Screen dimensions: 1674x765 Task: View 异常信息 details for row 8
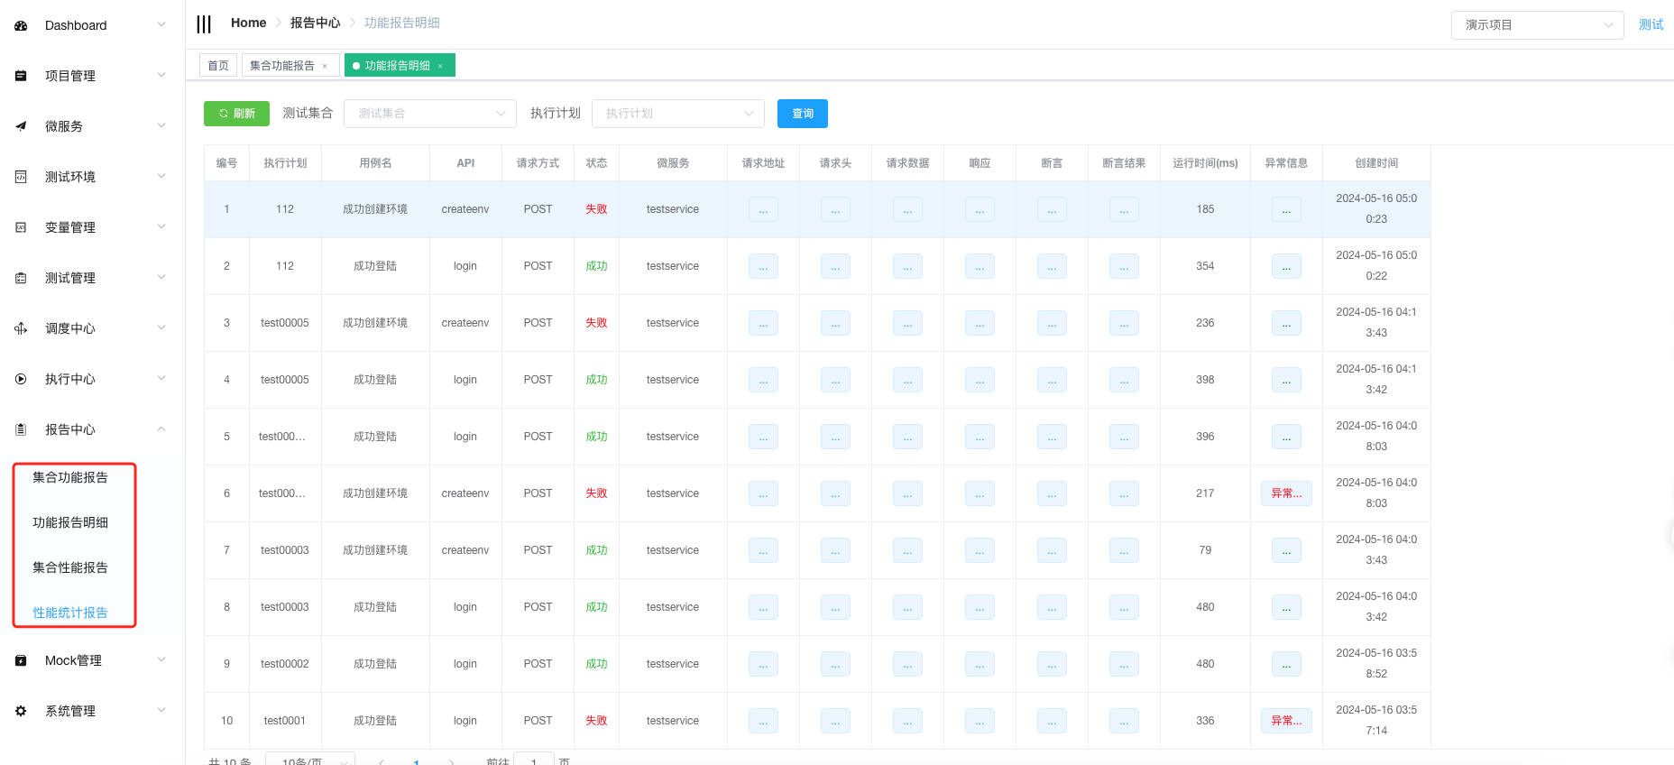[1286, 607]
